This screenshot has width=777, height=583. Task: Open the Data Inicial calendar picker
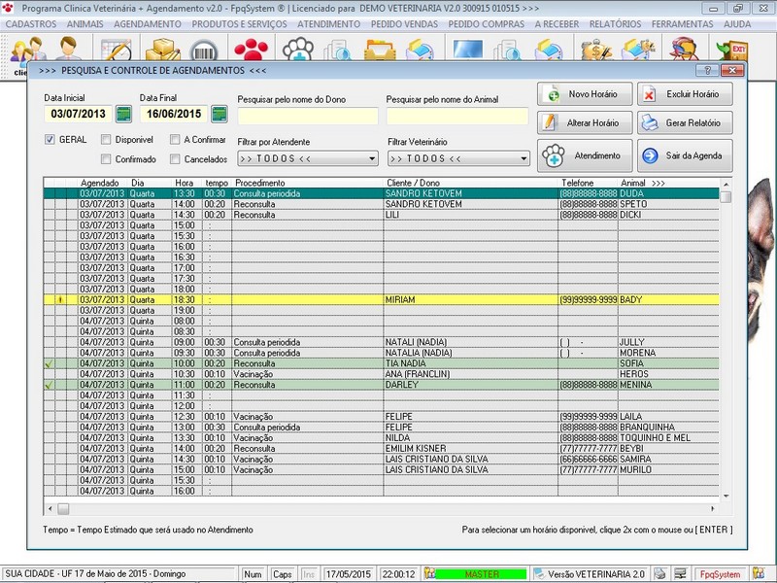pos(123,115)
